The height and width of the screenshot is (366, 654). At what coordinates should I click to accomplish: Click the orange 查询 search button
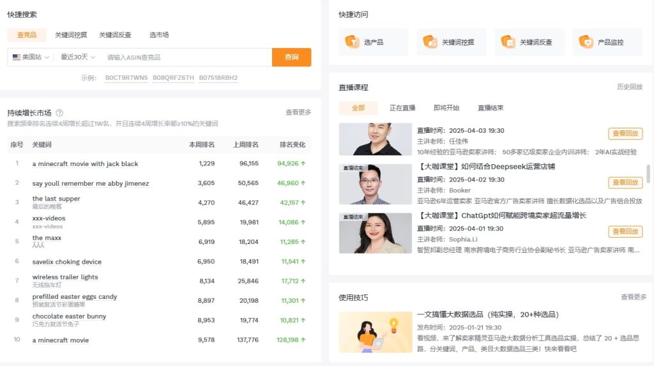(291, 57)
